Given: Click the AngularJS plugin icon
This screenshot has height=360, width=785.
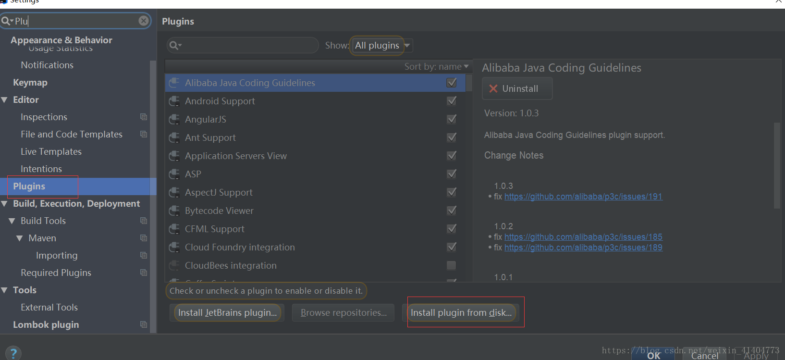Looking at the screenshot, I should [x=174, y=119].
